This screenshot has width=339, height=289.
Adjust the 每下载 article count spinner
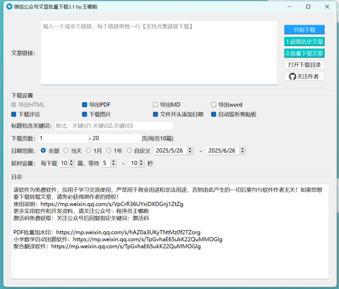pos(71,163)
